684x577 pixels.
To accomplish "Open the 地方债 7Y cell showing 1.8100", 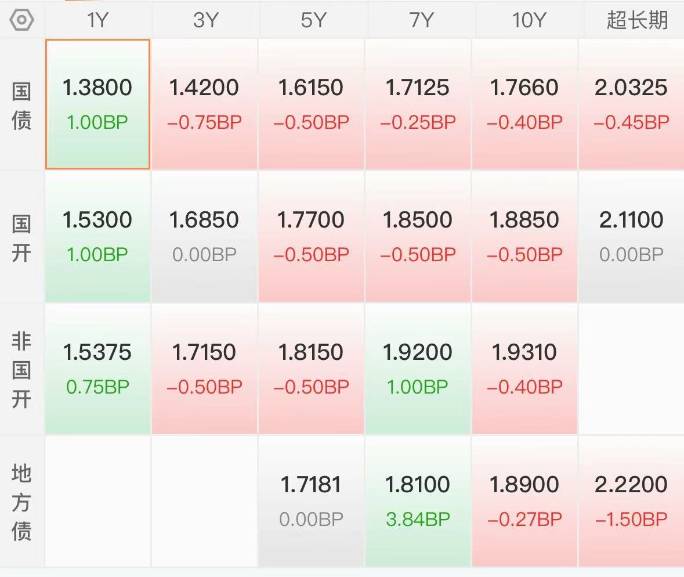I will 418,502.
